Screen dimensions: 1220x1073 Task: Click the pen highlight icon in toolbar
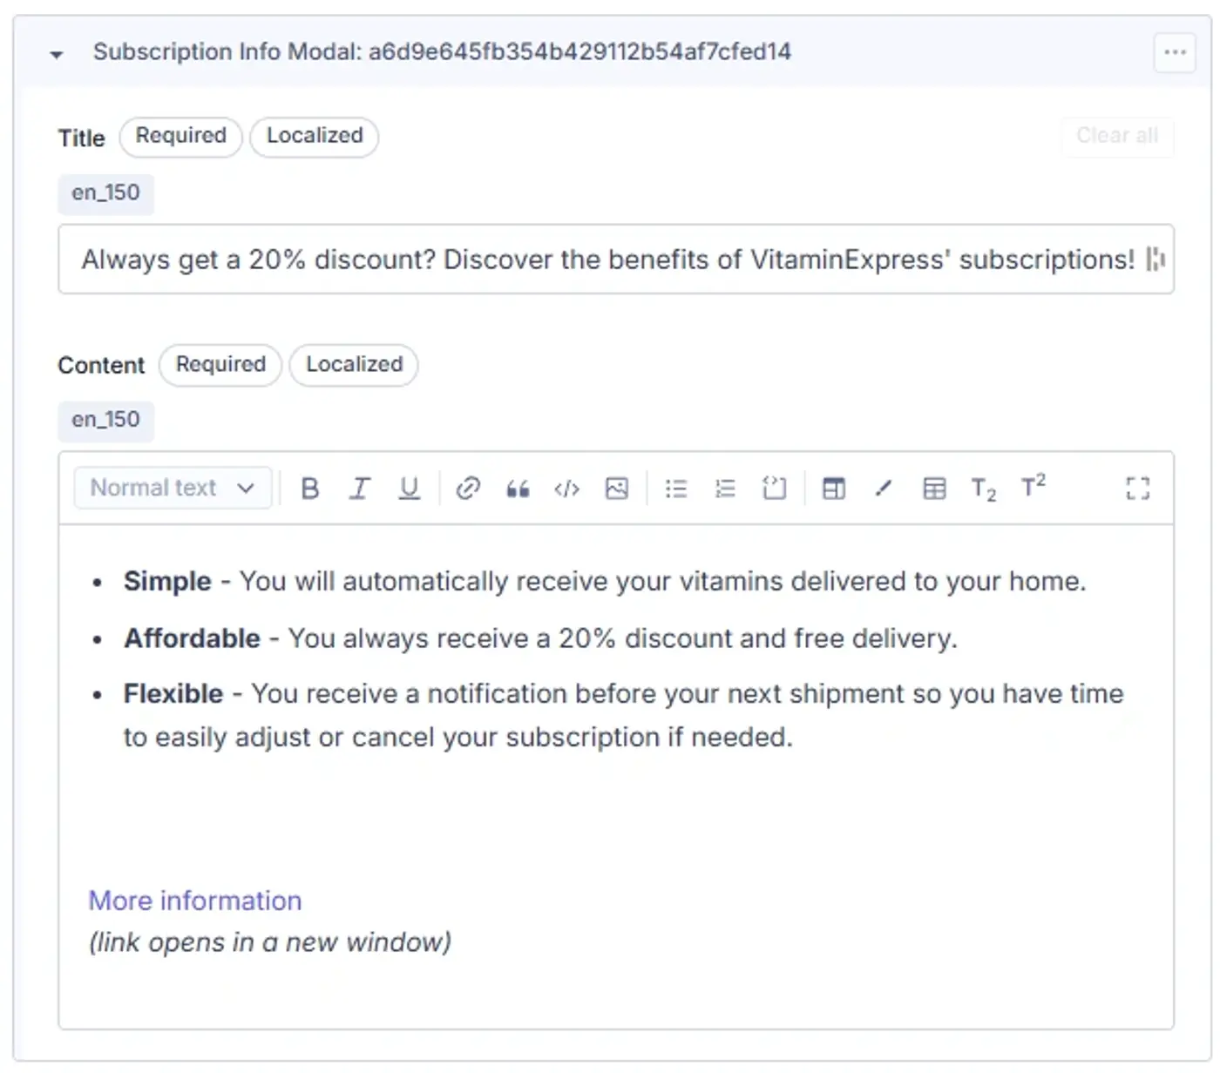[884, 489]
